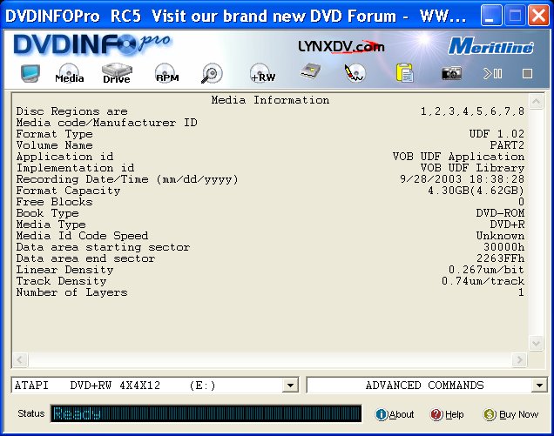Click the 'VOB UDF Library' value
This screenshot has height=436, width=554.
[x=472, y=168]
